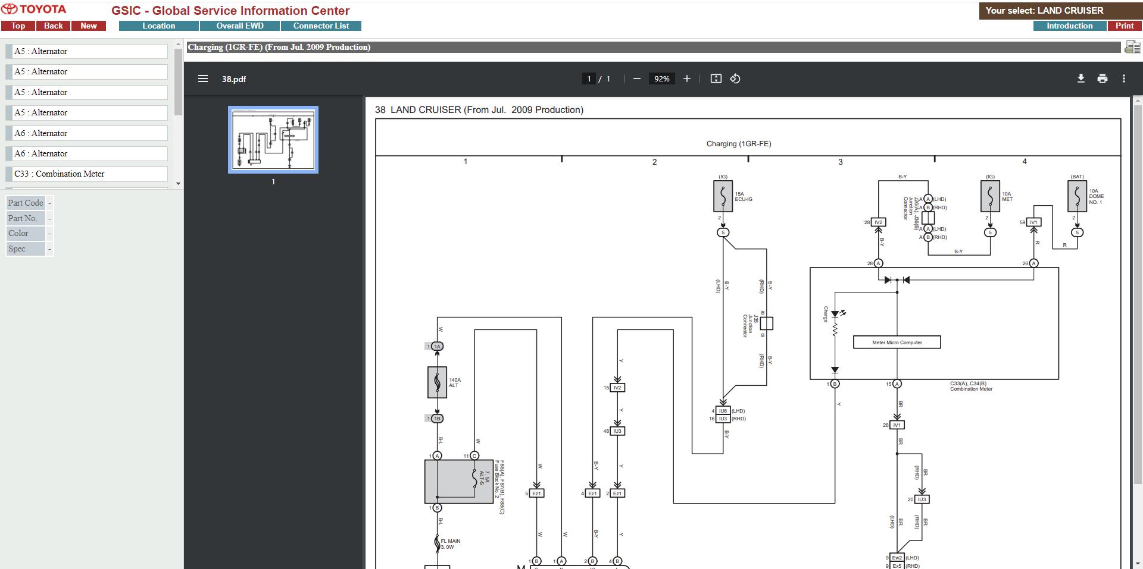Print the PDF with printer icon

click(1103, 78)
